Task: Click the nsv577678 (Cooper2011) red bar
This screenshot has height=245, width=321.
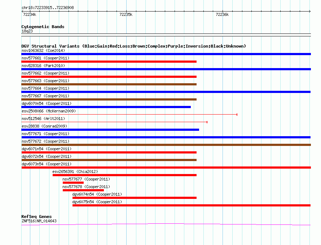Action: pos(83,190)
